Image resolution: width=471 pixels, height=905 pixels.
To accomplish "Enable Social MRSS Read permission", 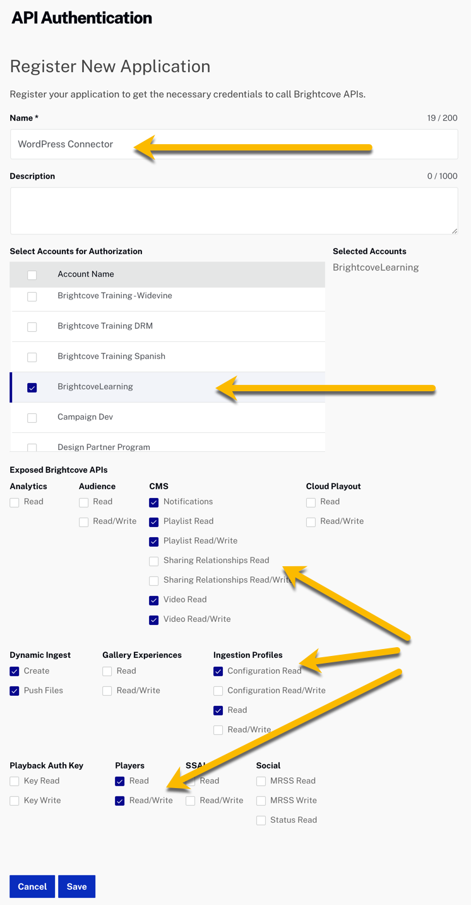I will pyautogui.click(x=261, y=781).
